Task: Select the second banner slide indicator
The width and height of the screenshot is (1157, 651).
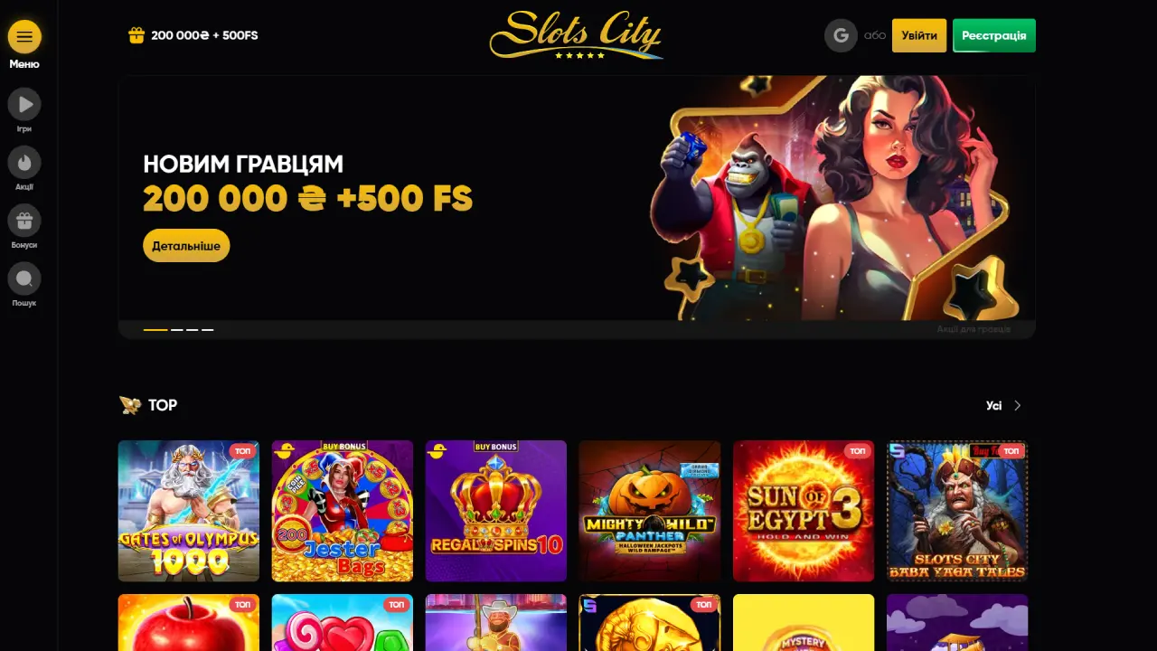Action: pos(177,330)
